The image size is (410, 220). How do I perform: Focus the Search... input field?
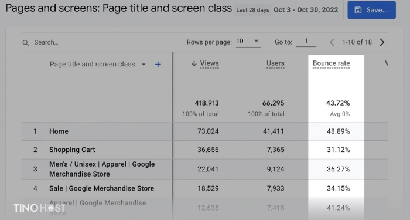pyautogui.click(x=105, y=42)
